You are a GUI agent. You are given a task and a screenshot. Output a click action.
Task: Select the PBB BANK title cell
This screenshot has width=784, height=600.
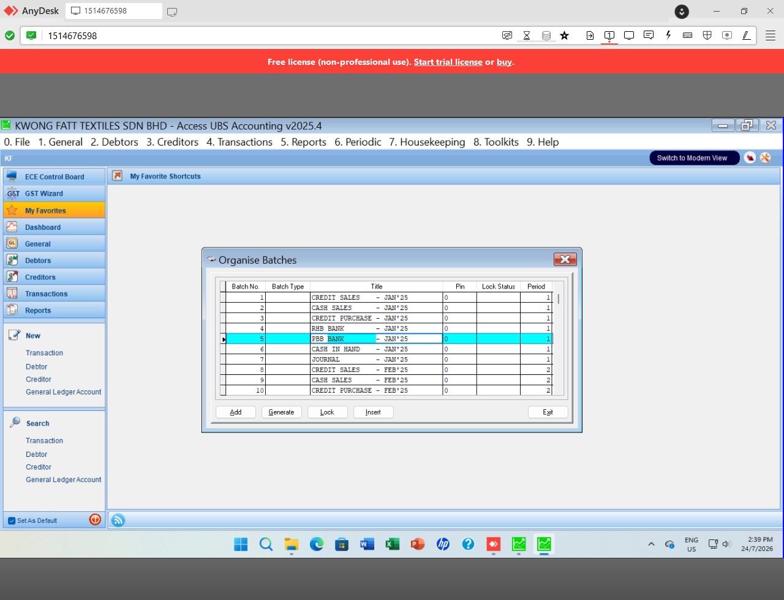[x=376, y=339]
